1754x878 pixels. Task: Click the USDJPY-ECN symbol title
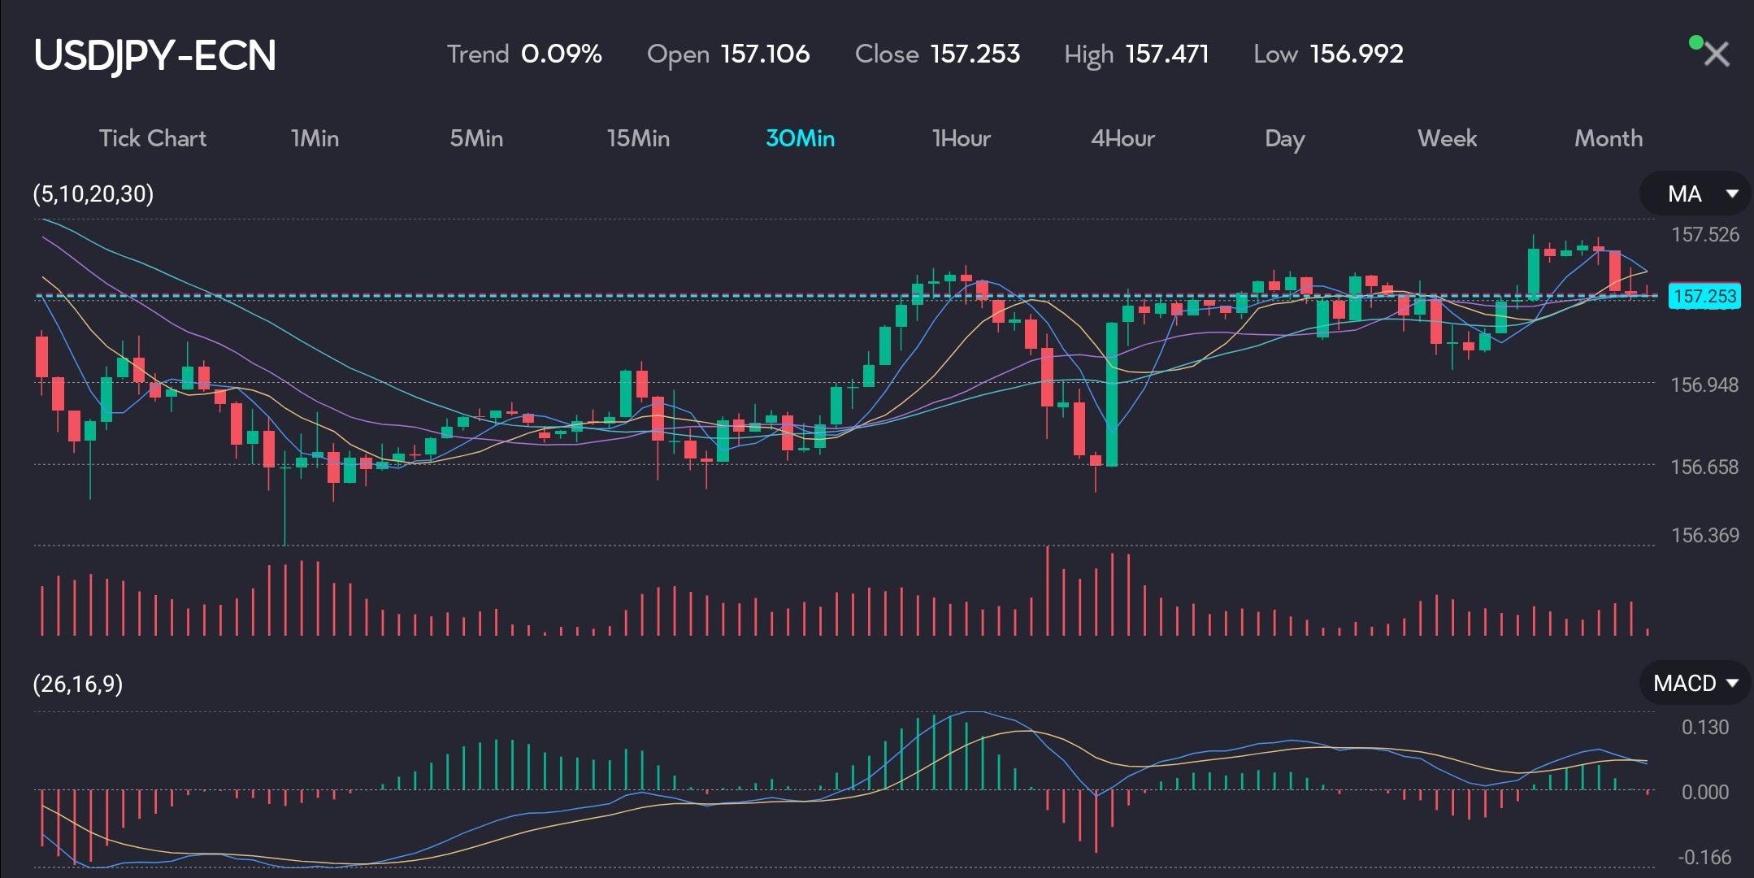pyautogui.click(x=154, y=55)
